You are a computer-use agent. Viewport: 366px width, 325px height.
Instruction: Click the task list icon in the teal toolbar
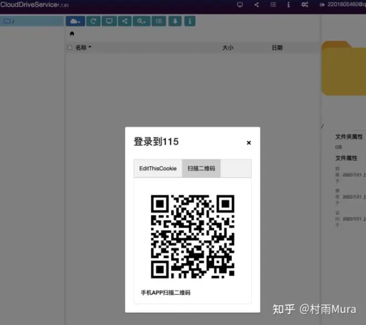159,21
